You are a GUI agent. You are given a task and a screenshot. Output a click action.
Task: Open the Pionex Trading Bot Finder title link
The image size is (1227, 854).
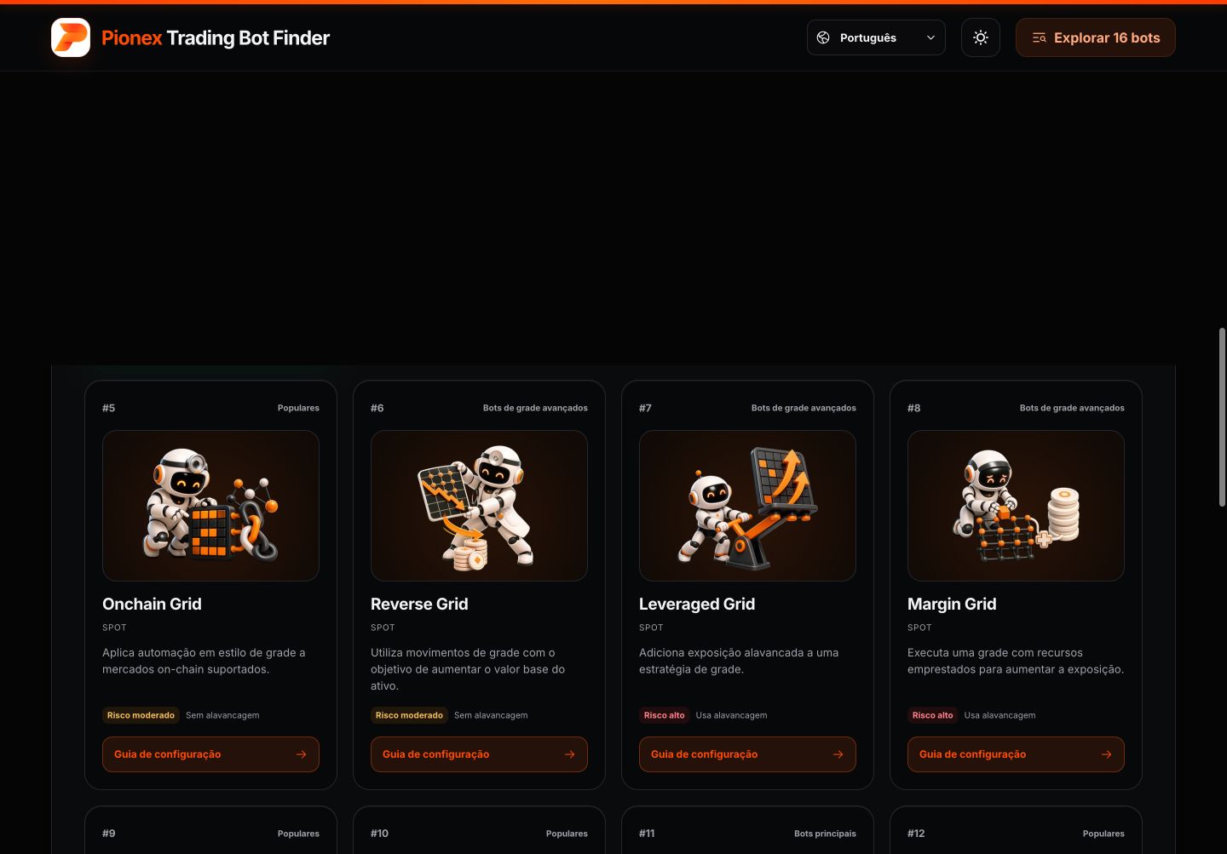pyautogui.click(x=216, y=37)
